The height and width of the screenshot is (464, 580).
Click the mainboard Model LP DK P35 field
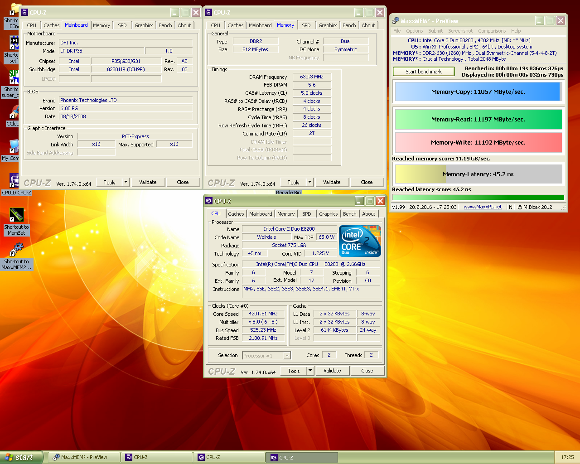click(x=101, y=51)
